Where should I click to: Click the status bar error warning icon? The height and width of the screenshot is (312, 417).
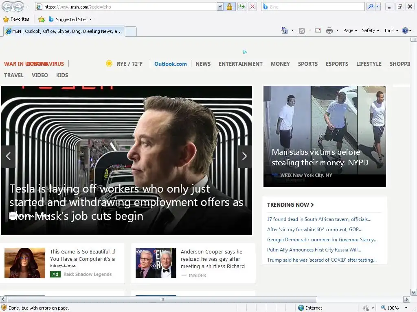tap(4, 308)
